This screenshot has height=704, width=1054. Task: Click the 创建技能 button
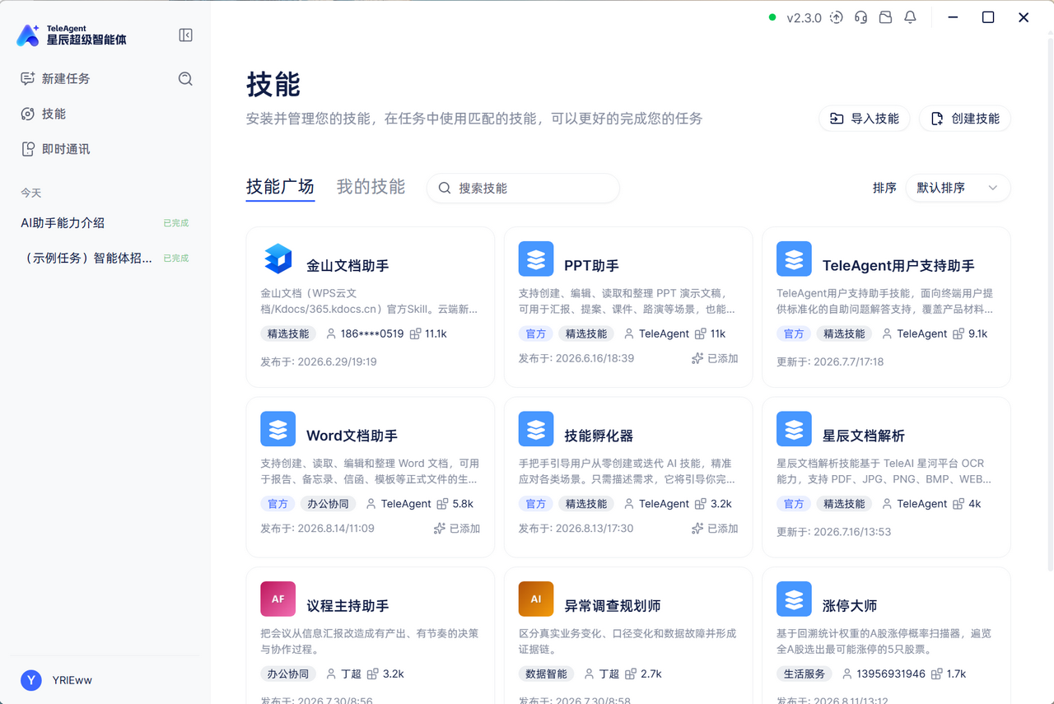965,119
